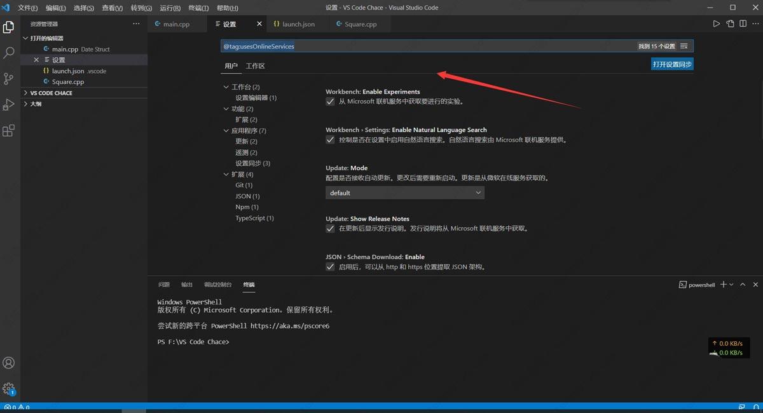
Task: Switch to 调试控制台 panel tab
Action: [x=218, y=285]
